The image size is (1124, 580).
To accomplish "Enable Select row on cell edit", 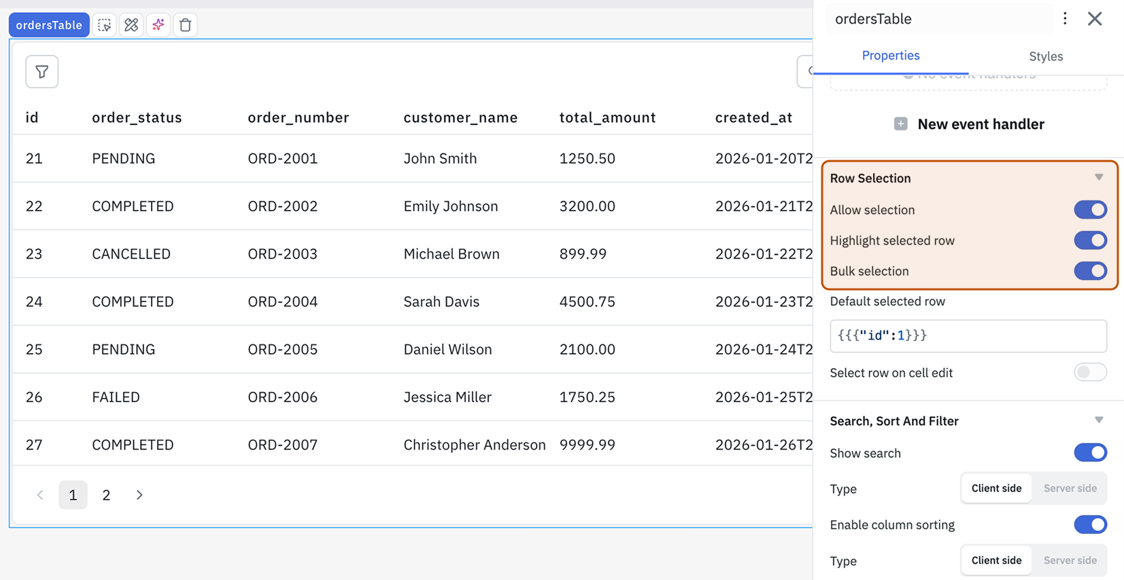I will [x=1090, y=372].
